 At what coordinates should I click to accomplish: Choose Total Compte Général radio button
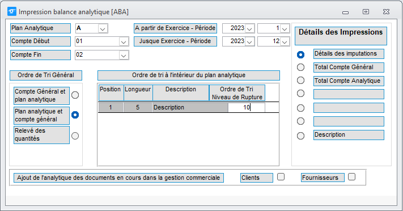300,67
